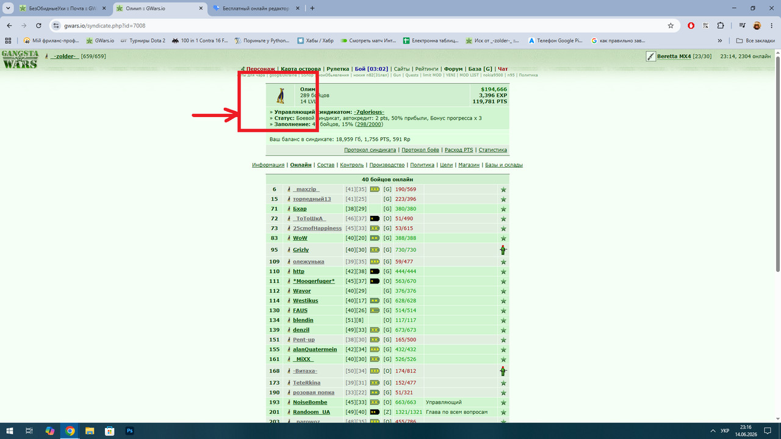The height and width of the screenshot is (439, 781).
Task: Open player alanQuatermein profile
Action: [x=315, y=349]
